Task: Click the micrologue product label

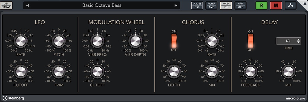Action: click(295, 98)
